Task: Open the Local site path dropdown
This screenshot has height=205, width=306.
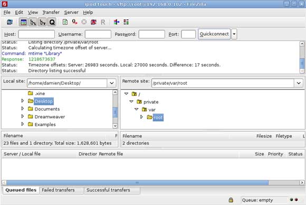Action: point(112,83)
